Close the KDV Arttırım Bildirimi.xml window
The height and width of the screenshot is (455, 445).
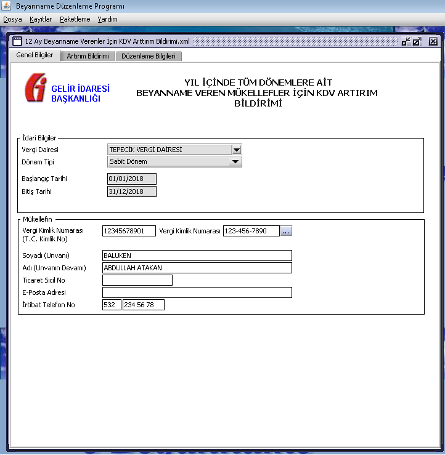(433, 41)
